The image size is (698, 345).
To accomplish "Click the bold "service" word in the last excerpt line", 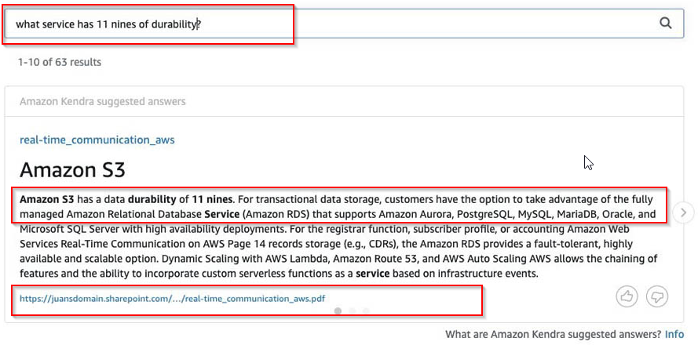I will tap(371, 273).
